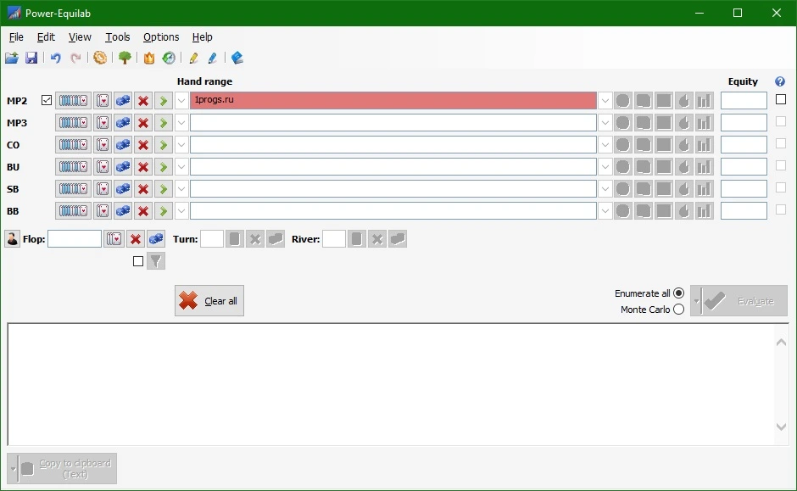This screenshot has height=491, width=797.
Task: Tick the checkbox next to the filter icon
Action: [x=137, y=261]
